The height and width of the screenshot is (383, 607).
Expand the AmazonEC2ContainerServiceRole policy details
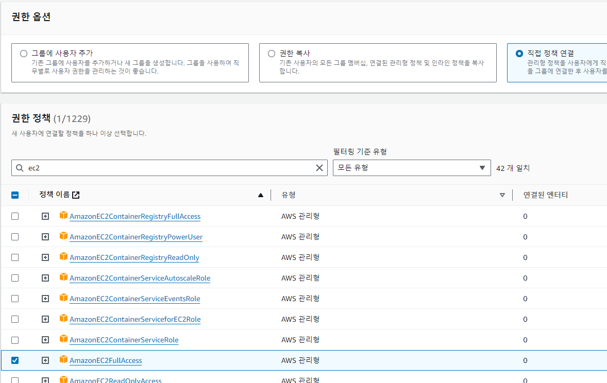(x=45, y=340)
